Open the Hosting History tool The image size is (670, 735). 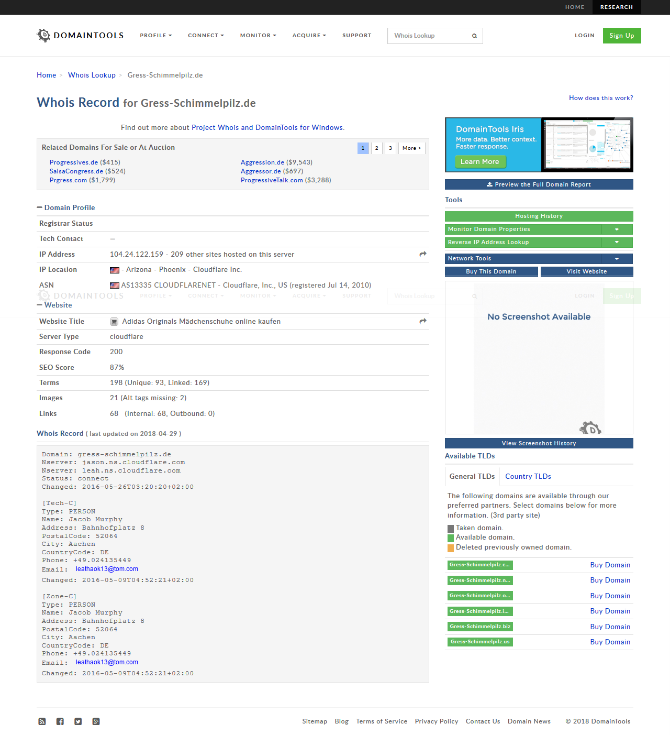coord(539,216)
